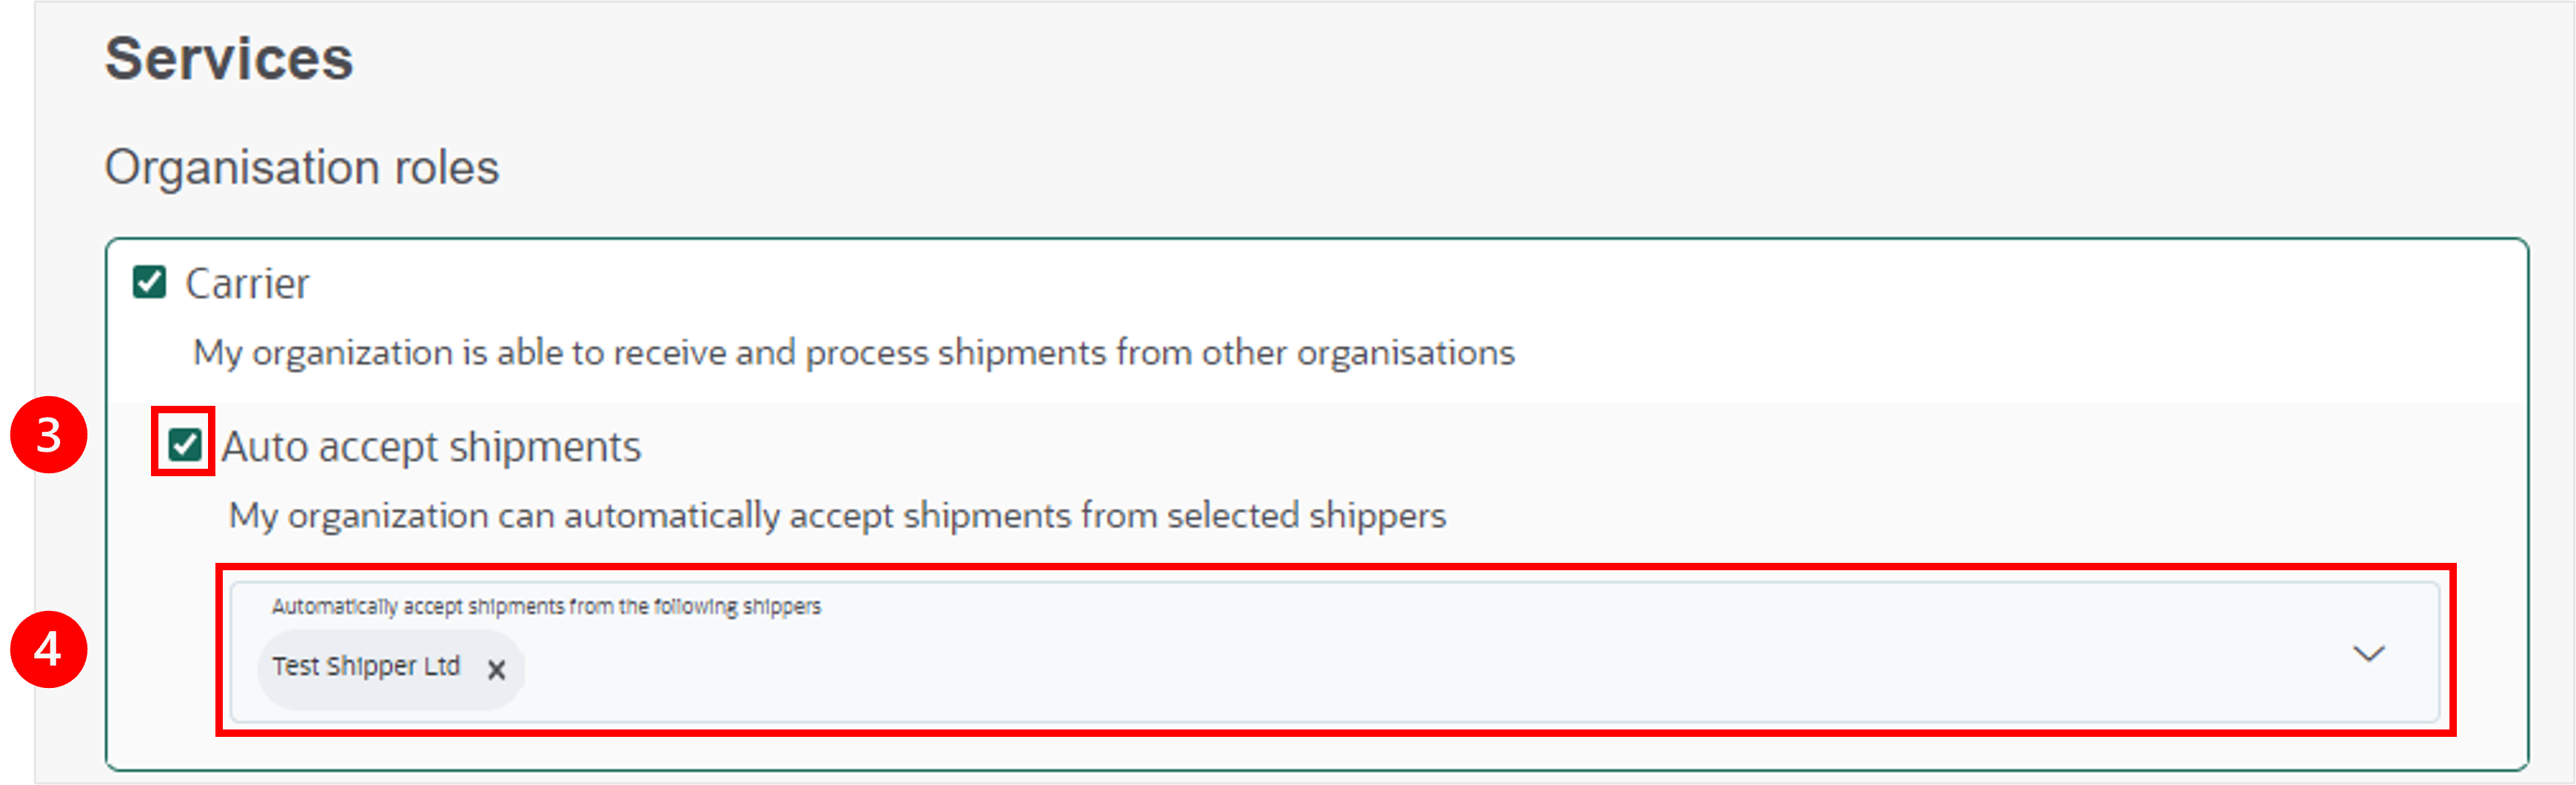Open the auto-accept shippers selection field
The height and width of the screenshot is (785, 2576).
[1334, 652]
